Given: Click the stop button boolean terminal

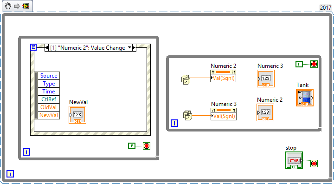Looking at the screenshot, I should 294,160.
